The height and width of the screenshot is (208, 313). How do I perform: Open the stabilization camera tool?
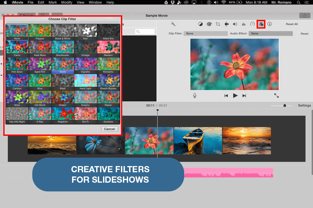227,24
